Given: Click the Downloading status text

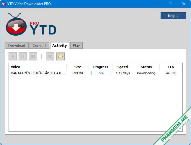Looking at the screenshot, I should coord(146,73).
